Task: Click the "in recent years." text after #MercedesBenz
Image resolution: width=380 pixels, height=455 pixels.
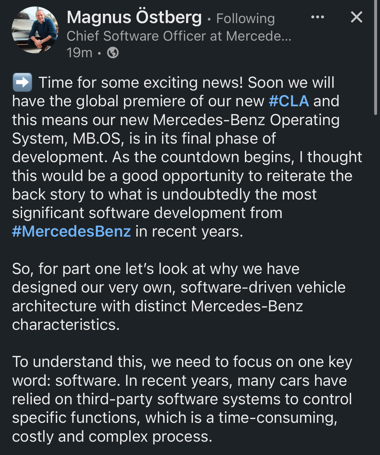Action: tap(189, 232)
